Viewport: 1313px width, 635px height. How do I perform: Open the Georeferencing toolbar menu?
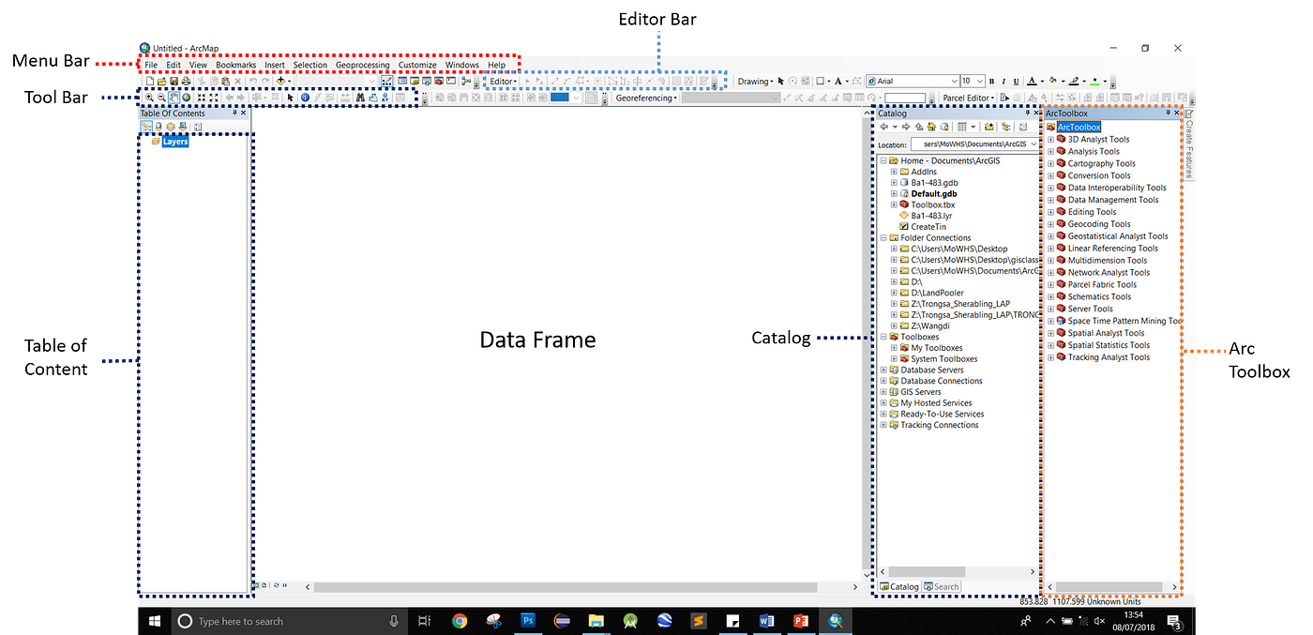pyautogui.click(x=644, y=97)
